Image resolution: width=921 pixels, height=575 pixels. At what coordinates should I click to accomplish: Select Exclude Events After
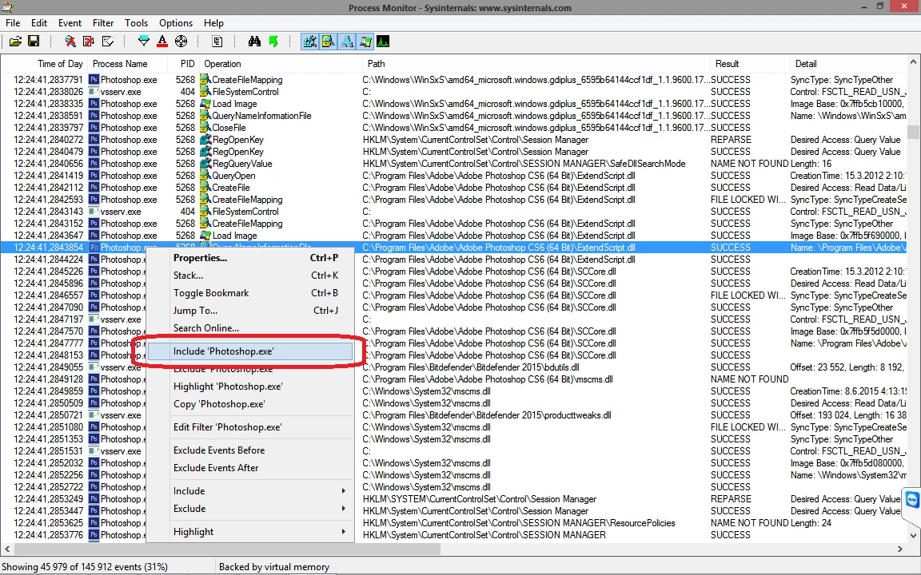coord(250,468)
